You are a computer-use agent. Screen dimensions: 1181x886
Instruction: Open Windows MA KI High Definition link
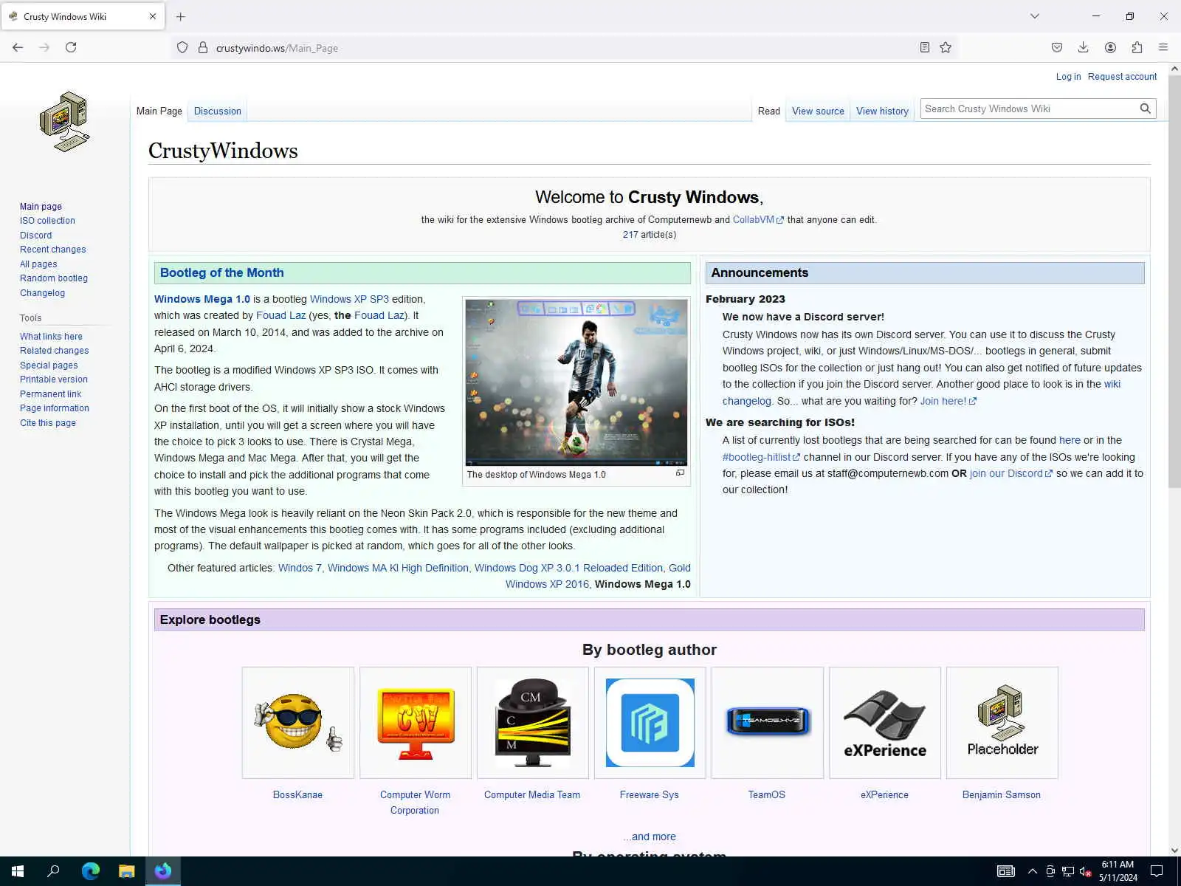coord(398,568)
